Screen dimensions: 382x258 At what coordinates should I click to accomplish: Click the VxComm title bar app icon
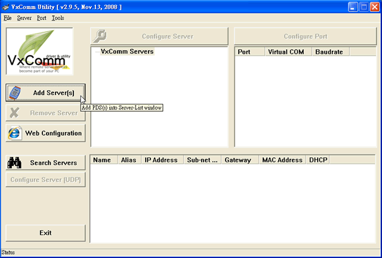point(7,7)
